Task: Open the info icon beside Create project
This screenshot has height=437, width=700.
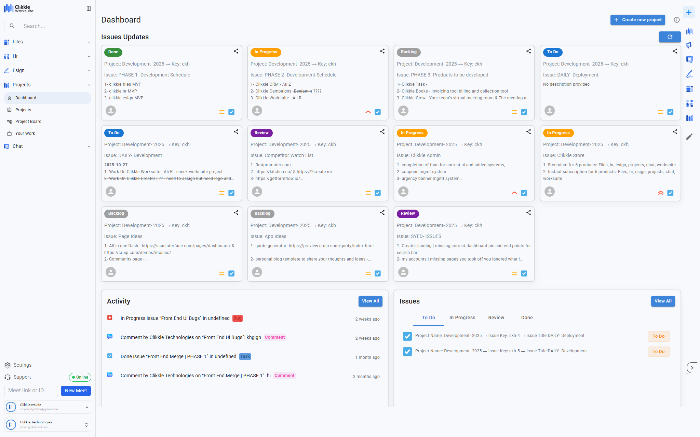Action: coord(676,20)
